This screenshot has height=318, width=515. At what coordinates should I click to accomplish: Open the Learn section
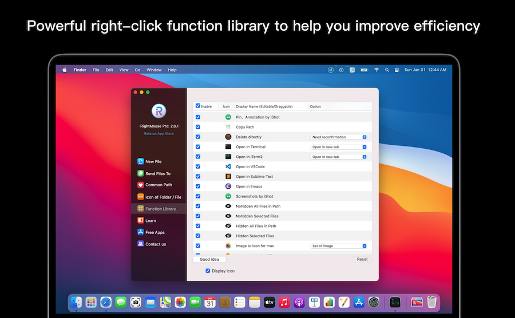click(147, 221)
